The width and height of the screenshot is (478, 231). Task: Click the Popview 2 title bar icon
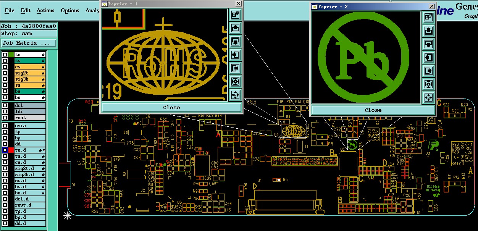click(x=314, y=6)
